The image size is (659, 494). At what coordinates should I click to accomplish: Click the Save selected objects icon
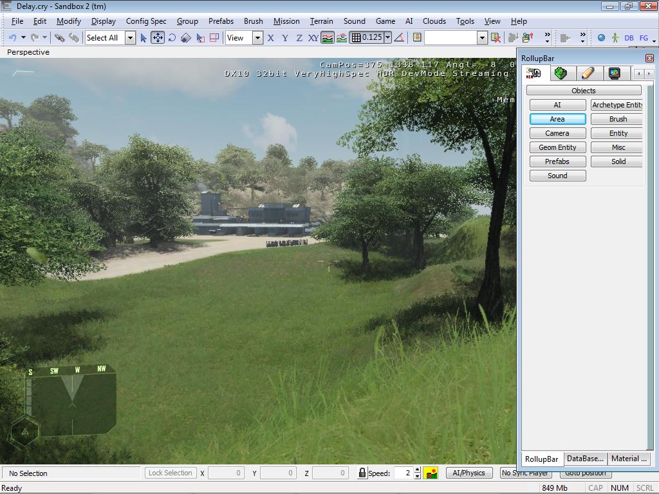point(513,38)
